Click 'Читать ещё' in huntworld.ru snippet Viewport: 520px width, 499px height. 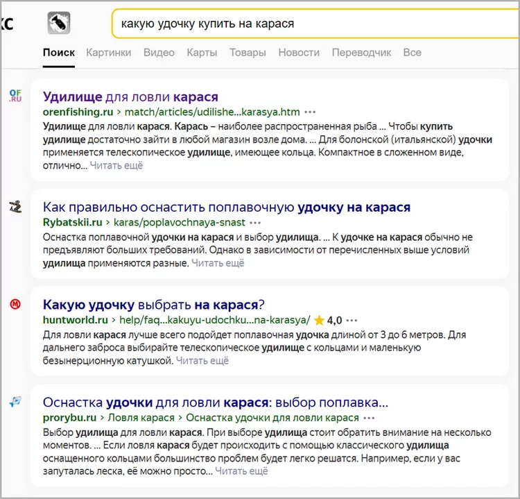202,361
